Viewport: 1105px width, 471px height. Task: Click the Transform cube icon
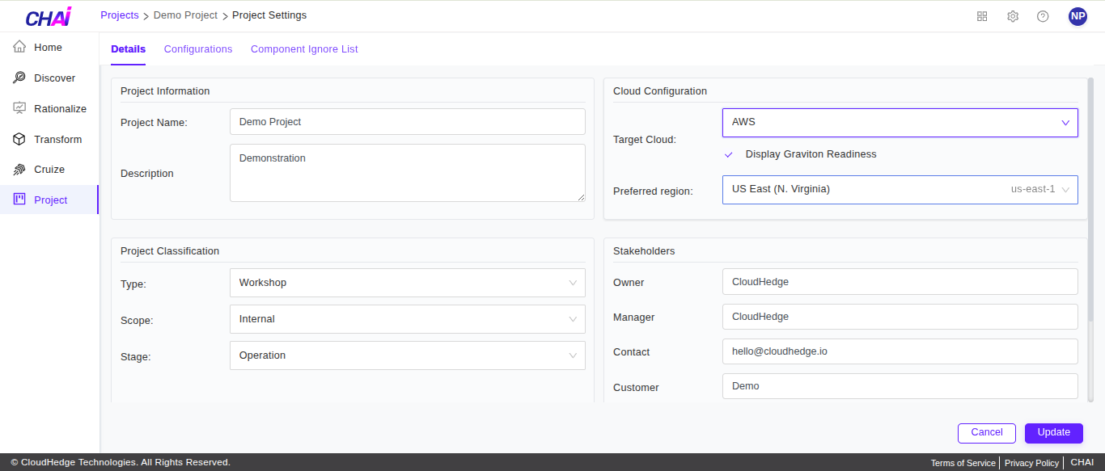tap(19, 138)
